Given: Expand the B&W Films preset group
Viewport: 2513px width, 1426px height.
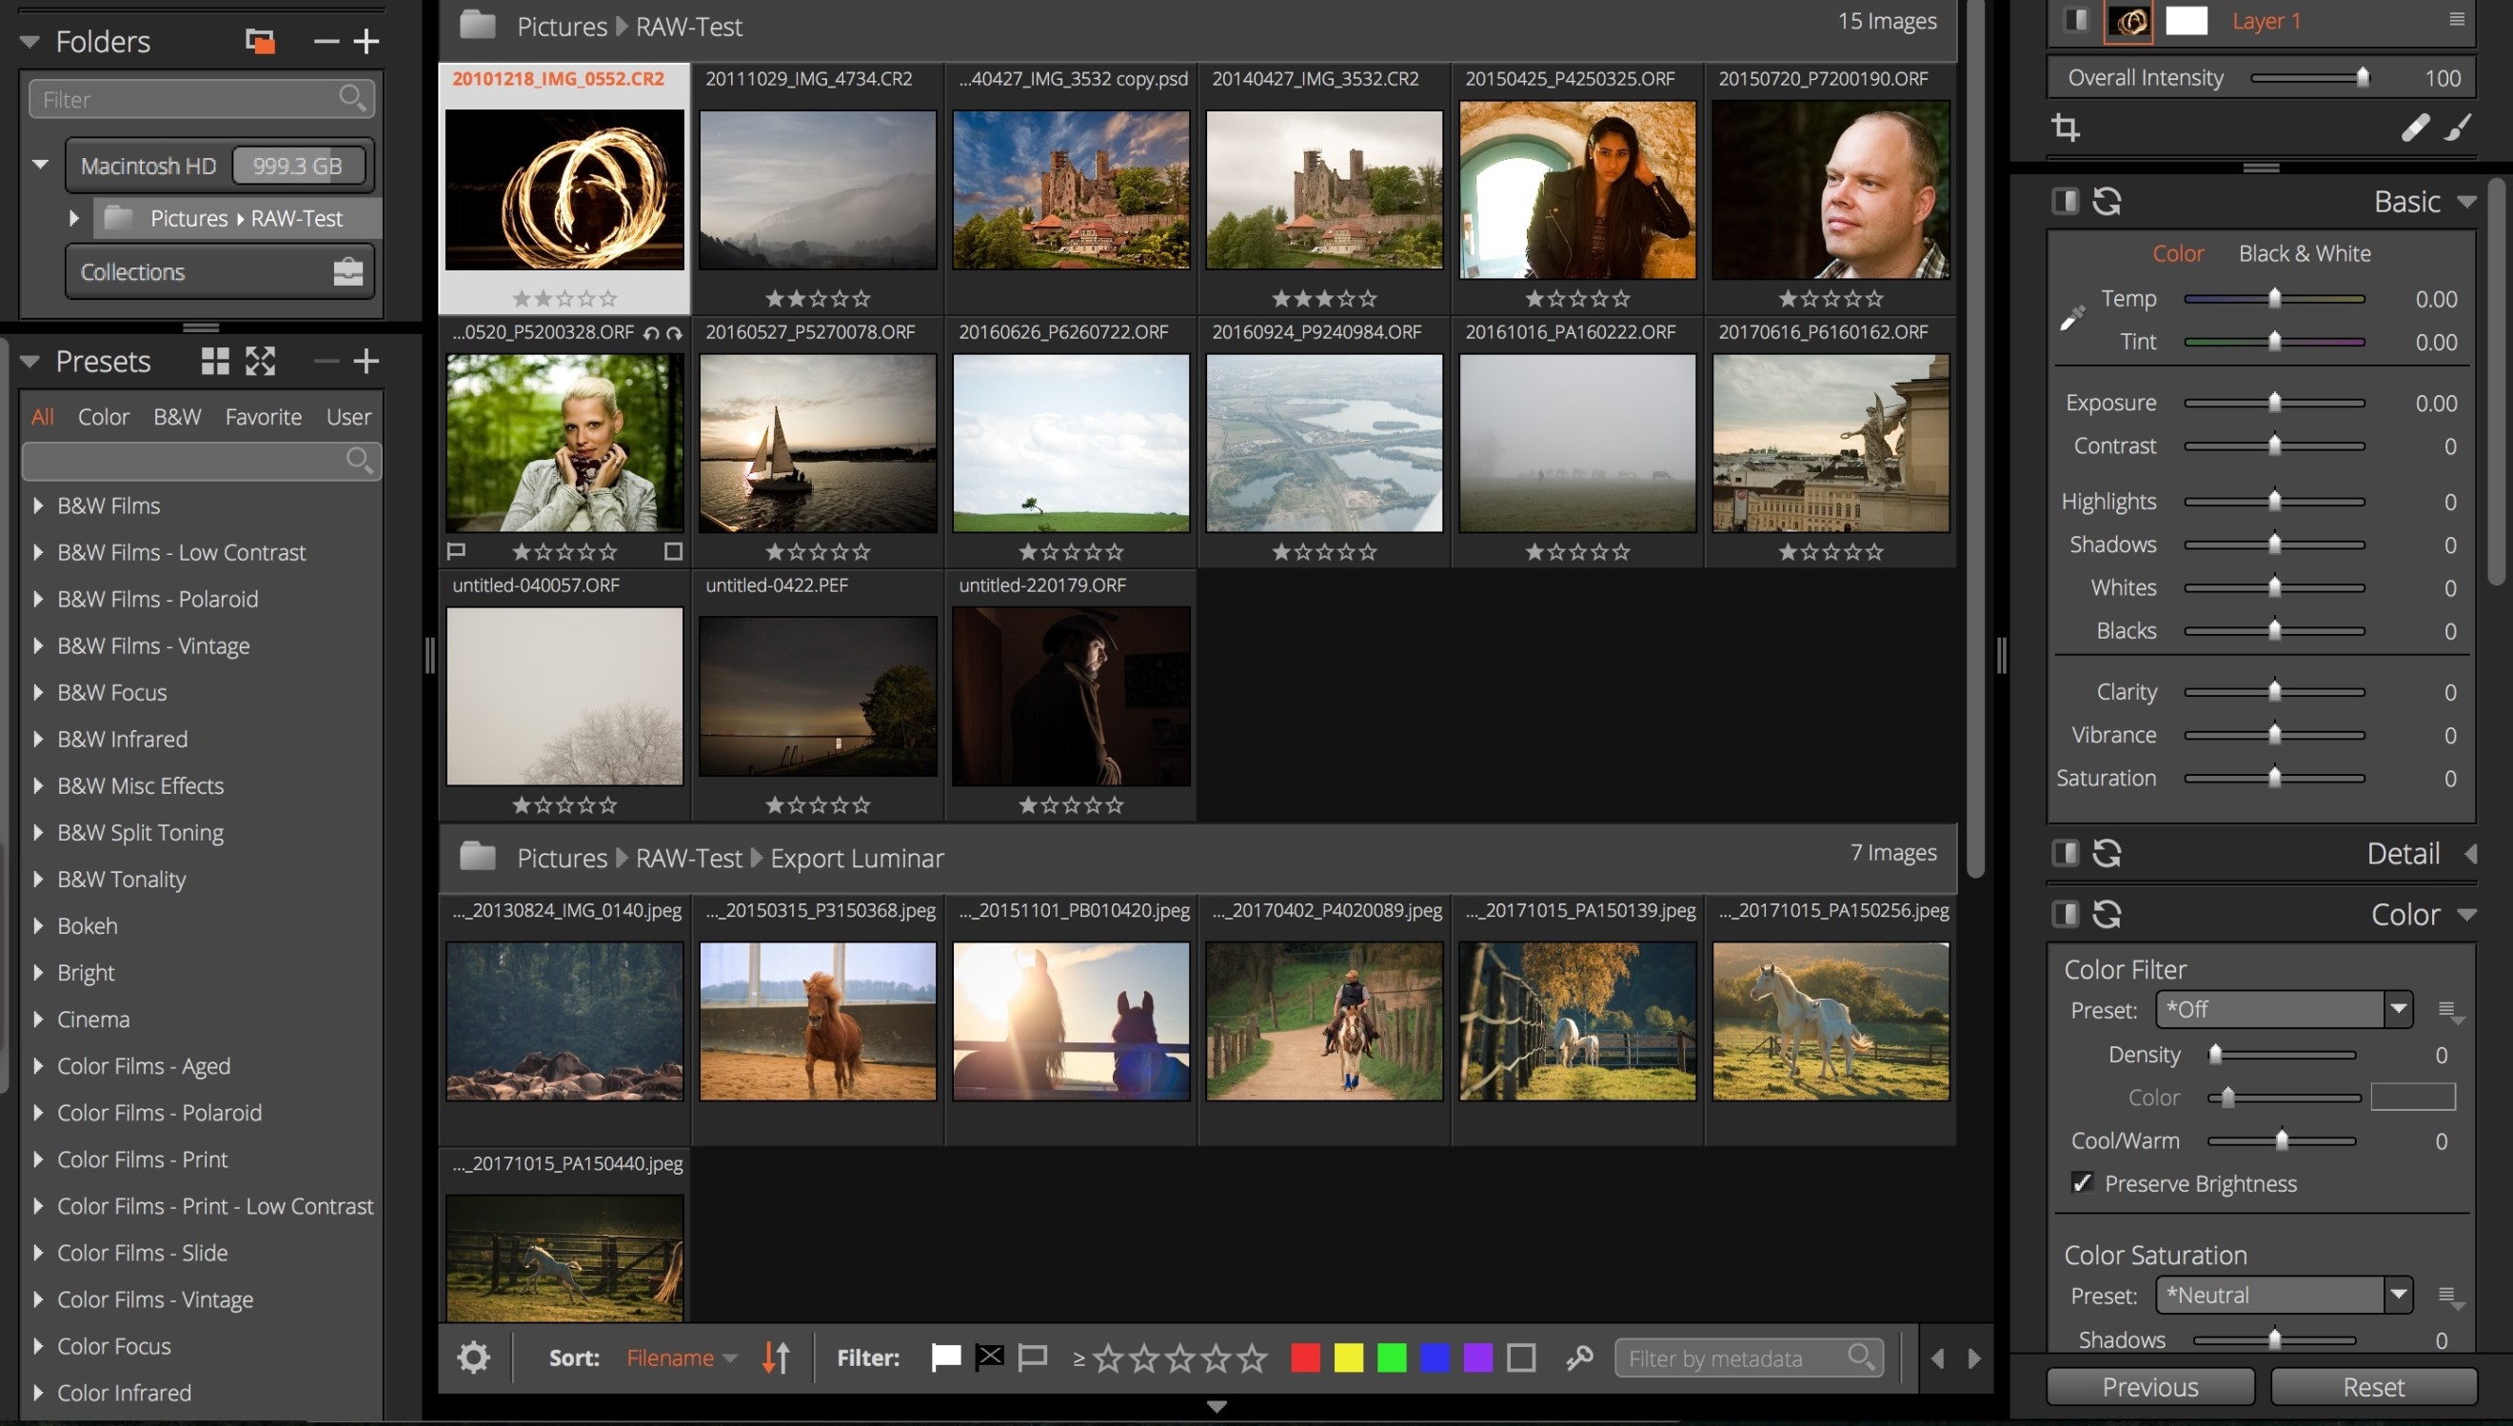Looking at the screenshot, I should click(38, 505).
